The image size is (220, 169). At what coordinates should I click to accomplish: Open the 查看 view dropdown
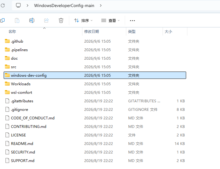[110, 21]
